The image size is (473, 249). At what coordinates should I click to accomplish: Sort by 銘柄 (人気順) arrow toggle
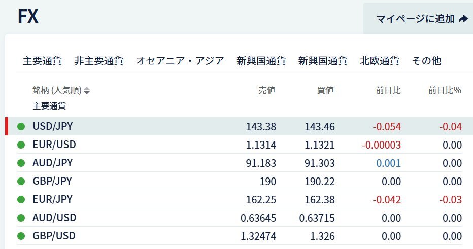pos(87,91)
